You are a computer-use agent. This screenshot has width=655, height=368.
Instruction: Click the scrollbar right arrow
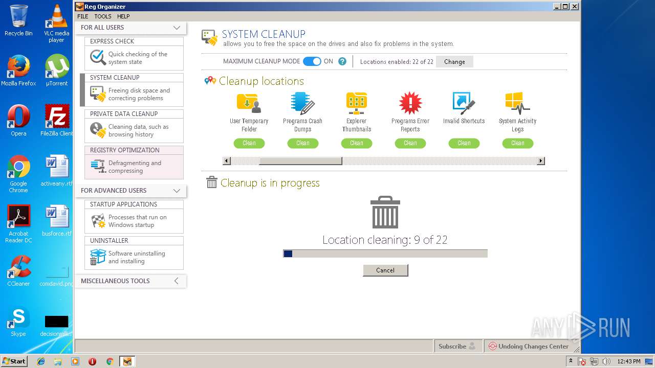[540, 161]
